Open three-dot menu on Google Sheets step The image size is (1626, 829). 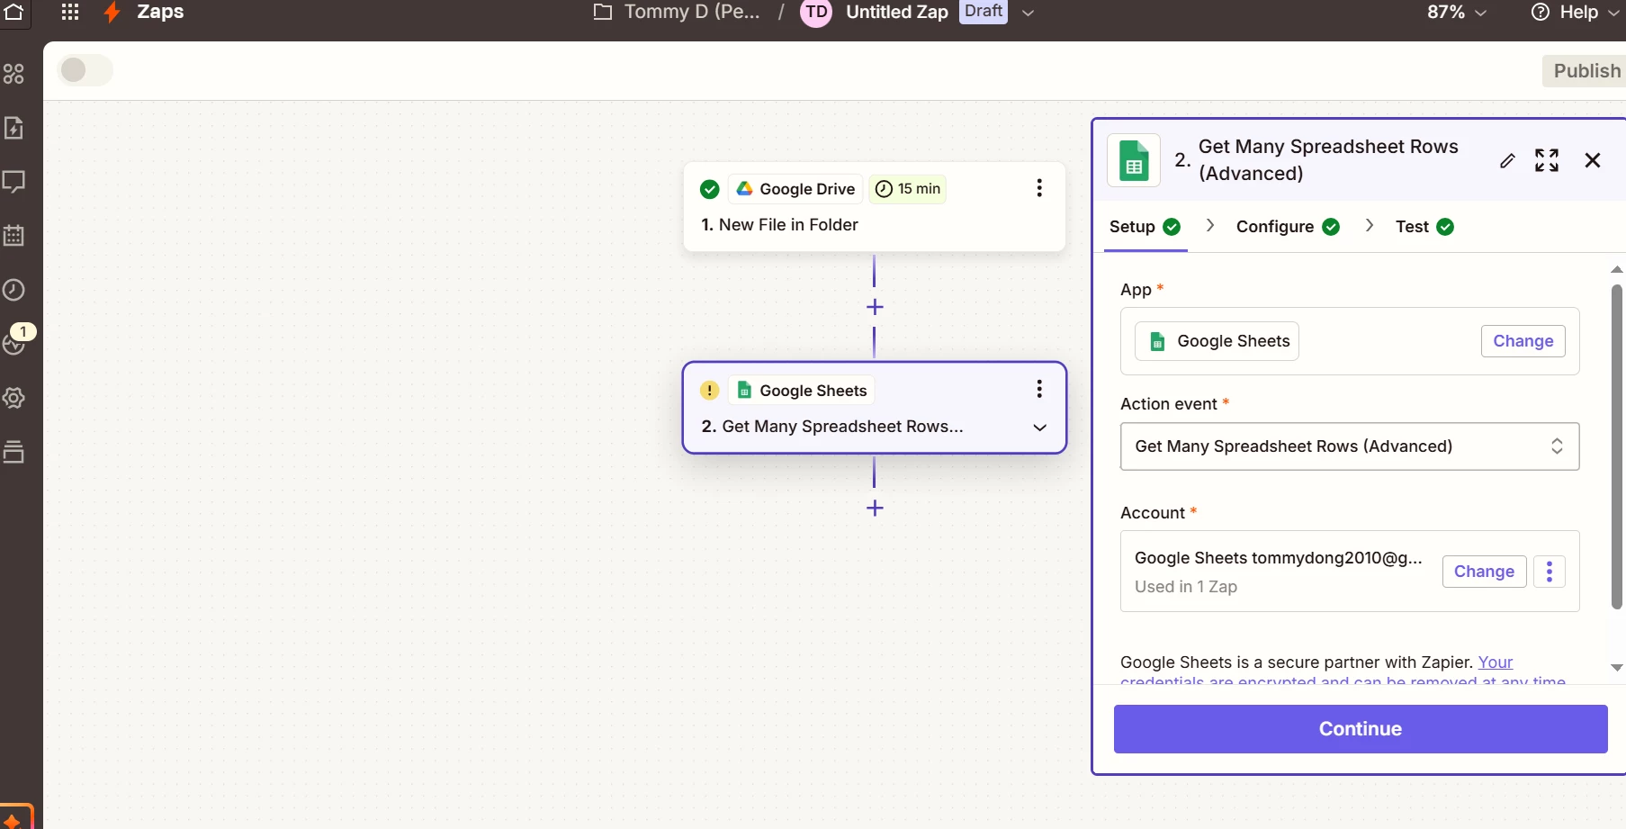coord(1039,389)
